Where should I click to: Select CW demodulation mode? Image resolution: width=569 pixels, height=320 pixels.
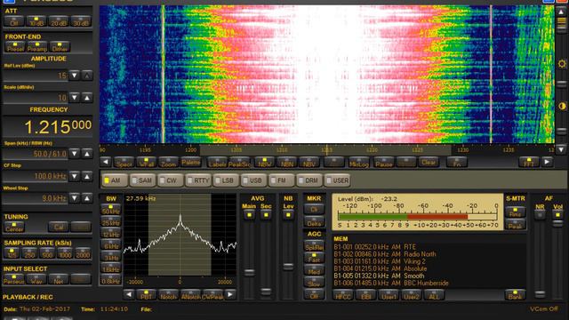pos(171,180)
